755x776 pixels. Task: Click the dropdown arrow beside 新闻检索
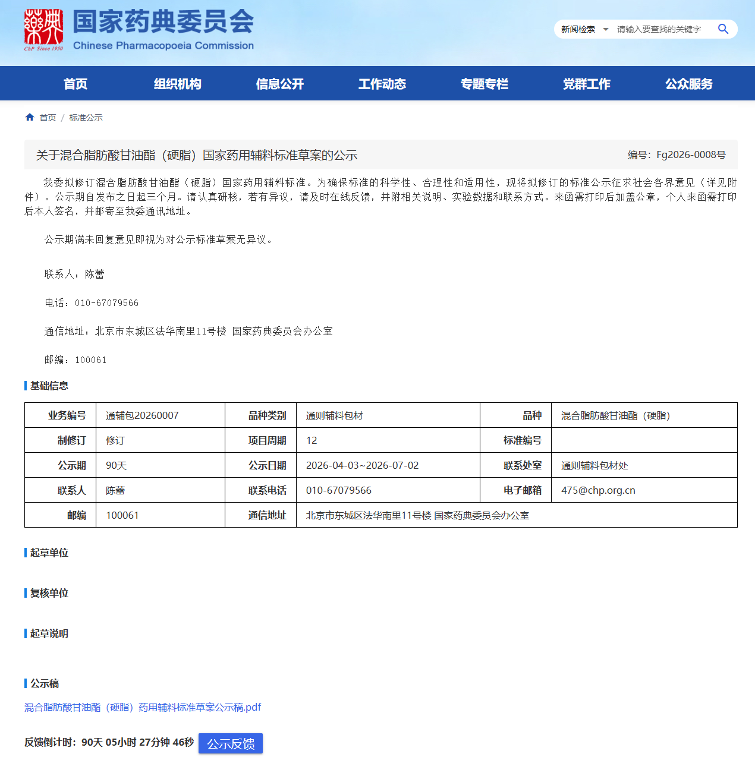(606, 29)
